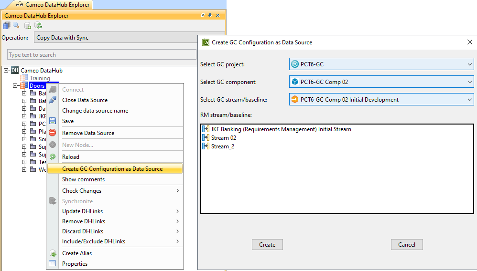The width and height of the screenshot is (477, 271).
Task: Click the Type text to search field
Action: tap(101, 55)
